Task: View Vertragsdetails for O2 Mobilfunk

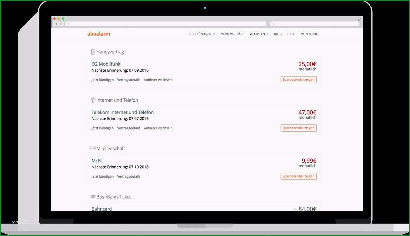Action: click(x=129, y=80)
